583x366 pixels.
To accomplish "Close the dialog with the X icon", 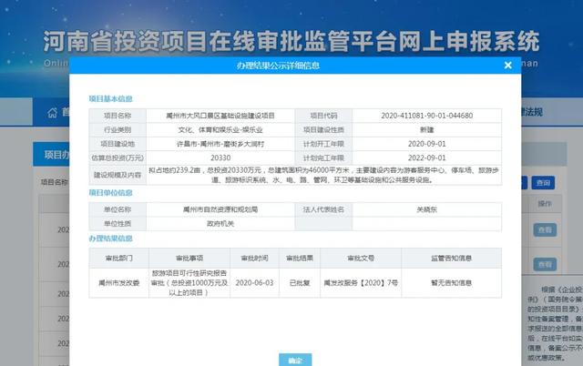I will 508,66.
